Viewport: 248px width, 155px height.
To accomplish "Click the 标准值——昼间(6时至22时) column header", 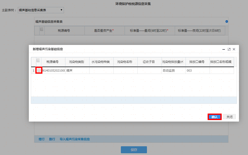I will (x=150, y=30).
